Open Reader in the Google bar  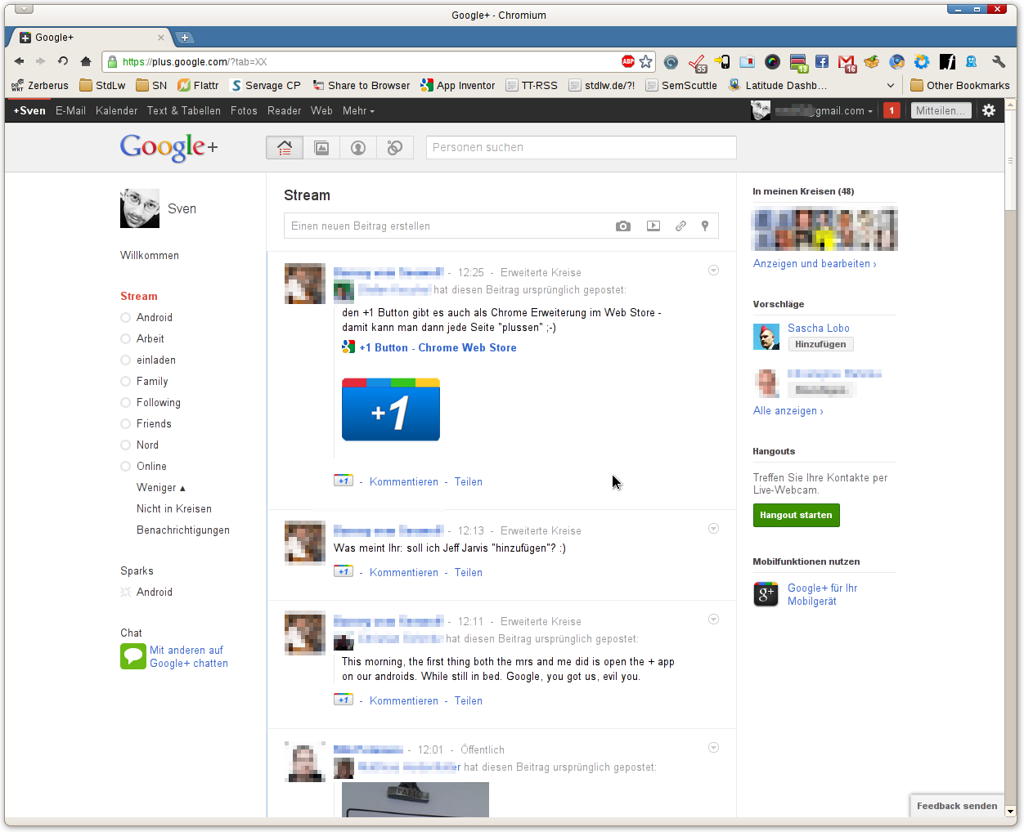[x=285, y=111]
